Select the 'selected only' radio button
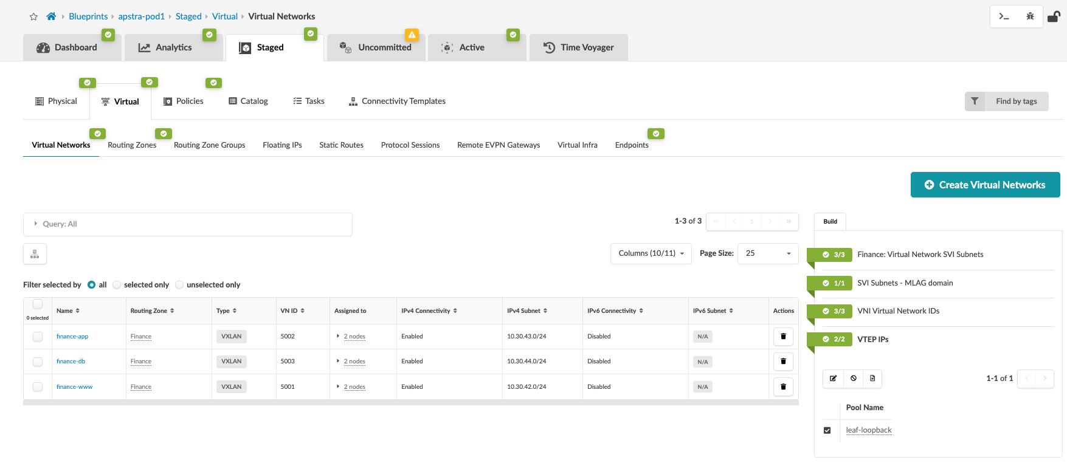 [117, 284]
